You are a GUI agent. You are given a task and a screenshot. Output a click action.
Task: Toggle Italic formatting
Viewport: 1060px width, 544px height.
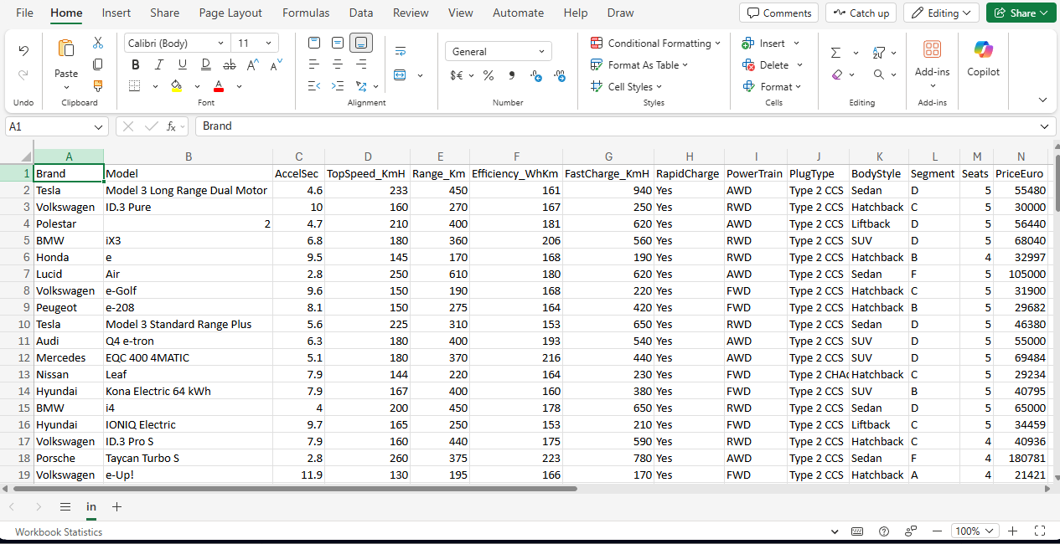(158, 64)
